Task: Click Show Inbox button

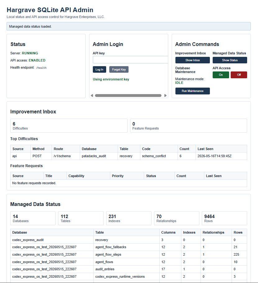Action: tap(192, 60)
